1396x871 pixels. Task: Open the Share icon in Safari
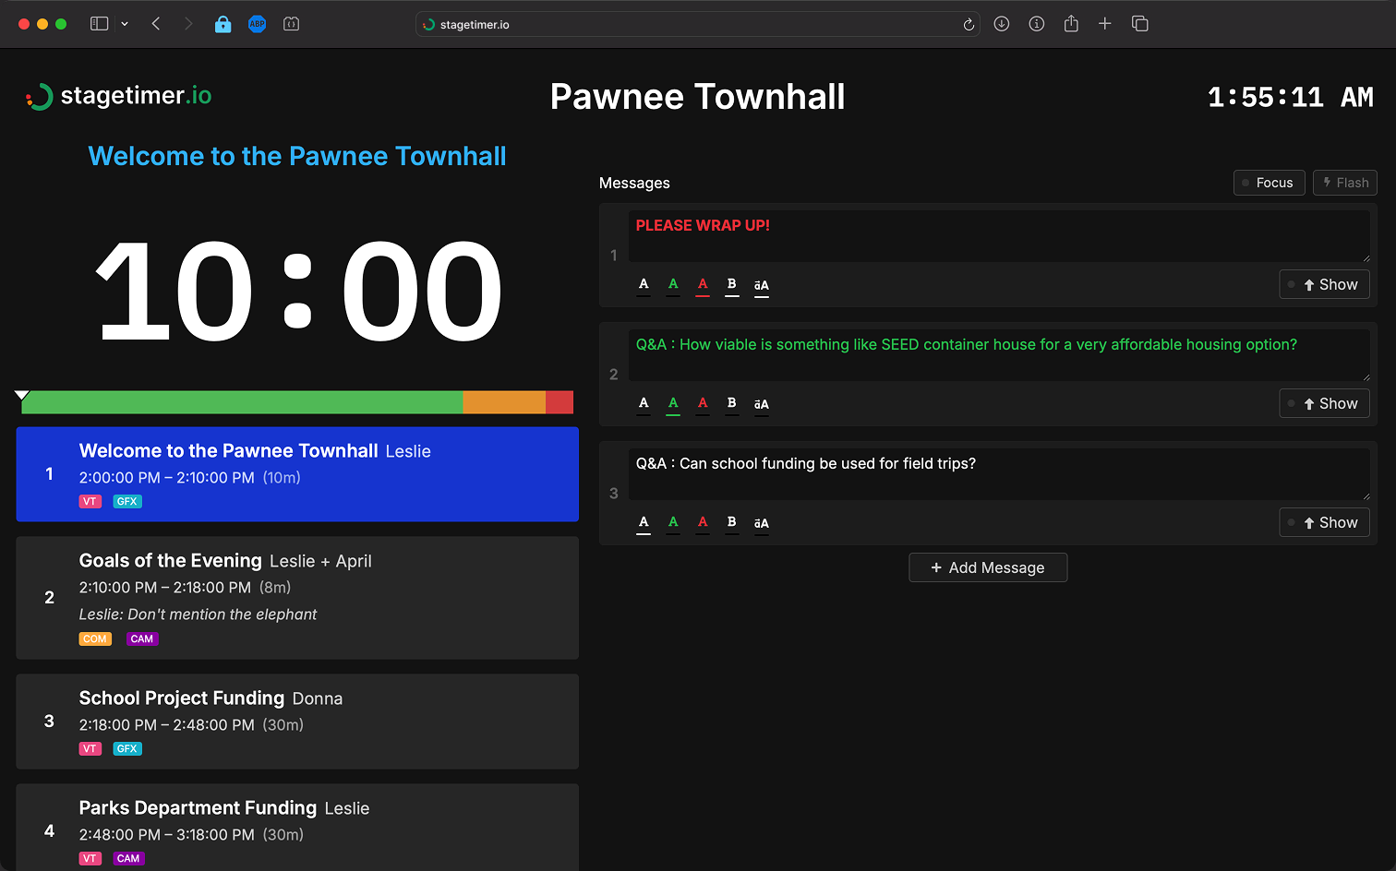point(1071,24)
